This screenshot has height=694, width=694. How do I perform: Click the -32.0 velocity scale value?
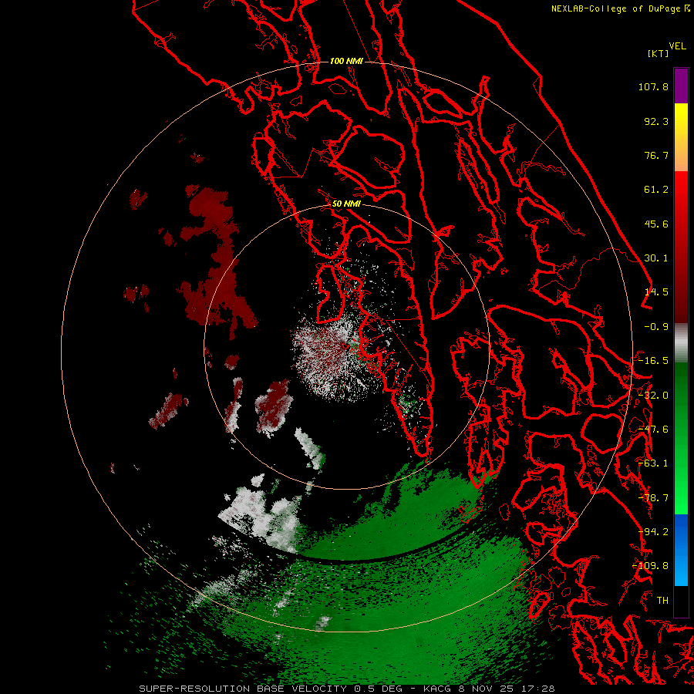(x=653, y=396)
